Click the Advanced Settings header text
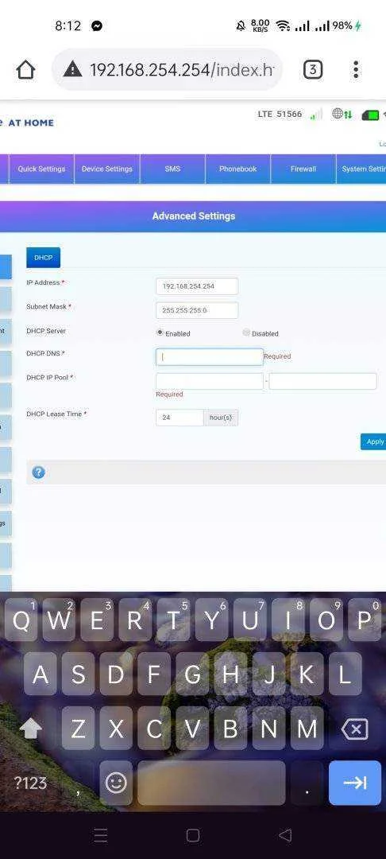The width and height of the screenshot is (386, 859). (194, 216)
